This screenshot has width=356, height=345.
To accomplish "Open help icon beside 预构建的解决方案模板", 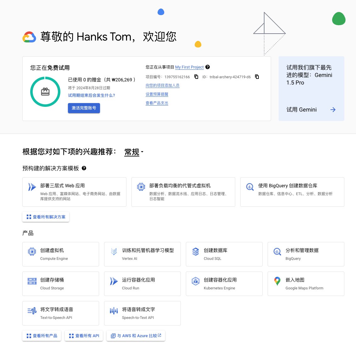I will point(84,168).
